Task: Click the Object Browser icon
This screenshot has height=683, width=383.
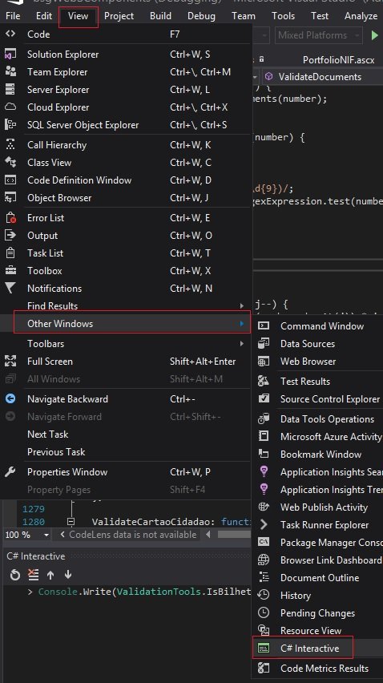Action: click(10, 197)
